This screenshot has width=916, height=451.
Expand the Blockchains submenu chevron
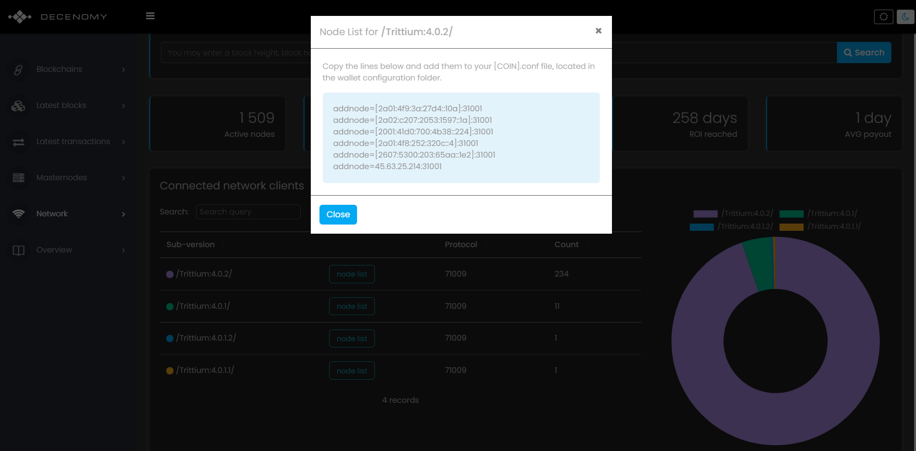tap(124, 70)
